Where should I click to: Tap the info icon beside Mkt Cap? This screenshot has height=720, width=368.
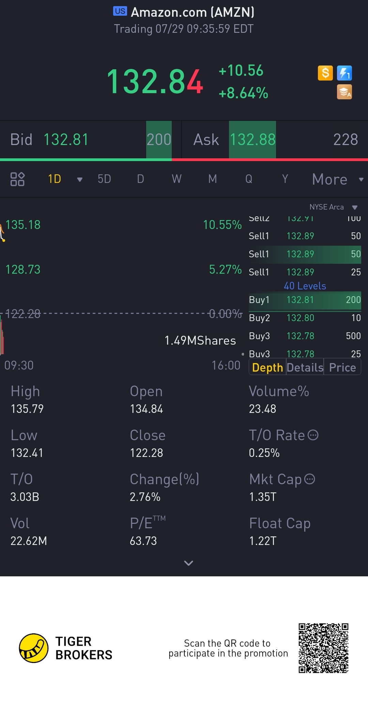point(309,479)
